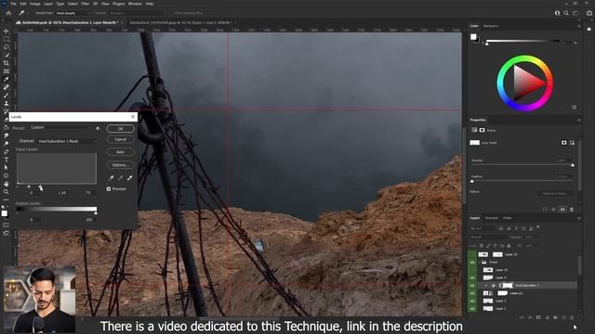Open the Properties panel menu

pos(578,120)
